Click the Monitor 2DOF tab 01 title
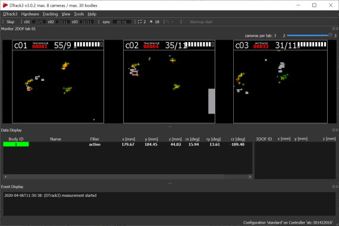 click(18, 29)
